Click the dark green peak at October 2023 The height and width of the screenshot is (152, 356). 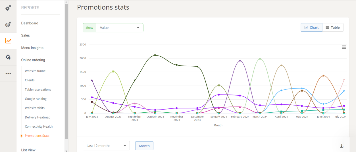tap(155, 55)
